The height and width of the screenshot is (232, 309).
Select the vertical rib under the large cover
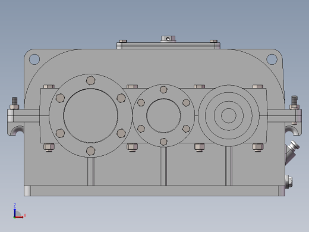click(x=91, y=171)
